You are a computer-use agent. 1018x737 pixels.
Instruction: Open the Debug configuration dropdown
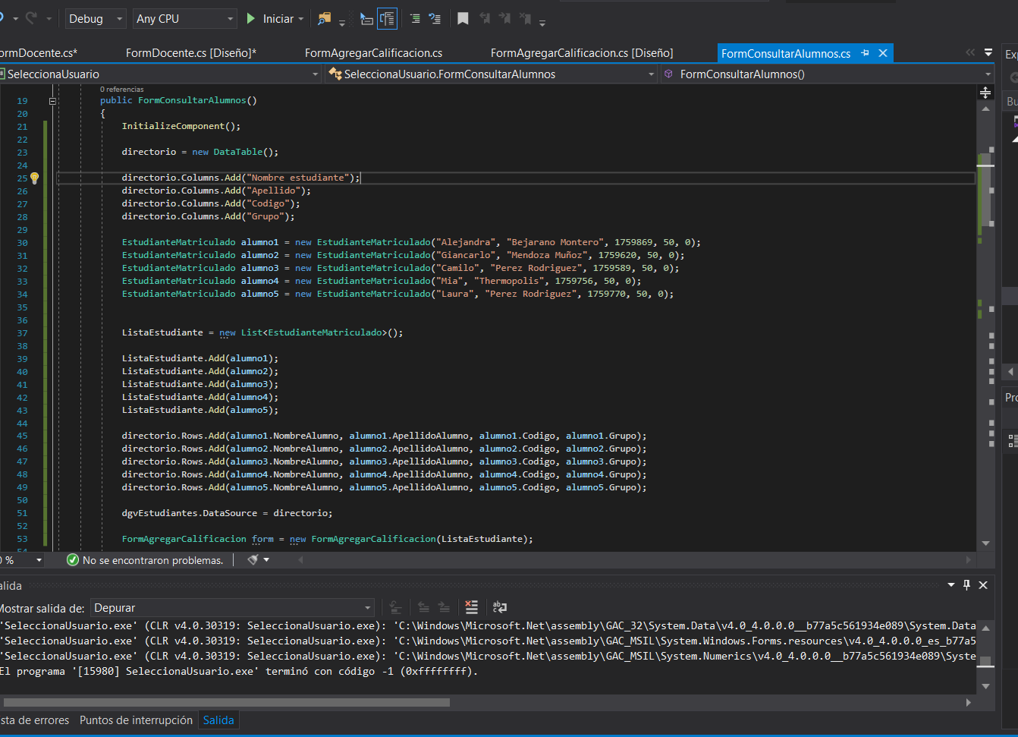[96, 18]
